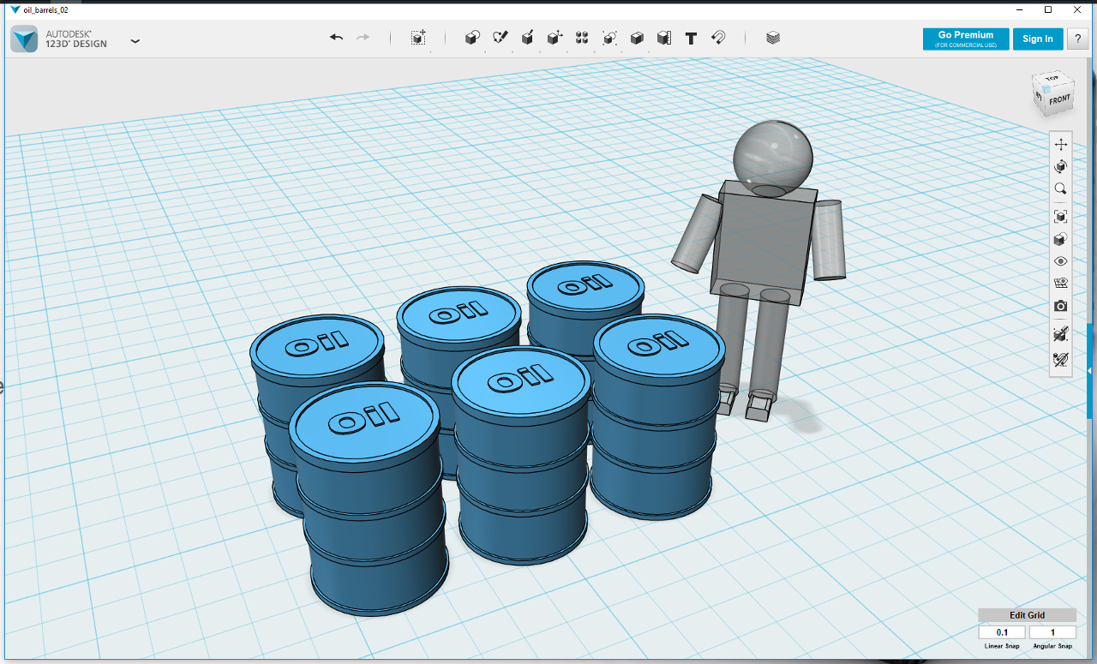Image resolution: width=1097 pixels, height=664 pixels.
Task: Open the Autodesk 123D Design application menu
Action: 135,39
